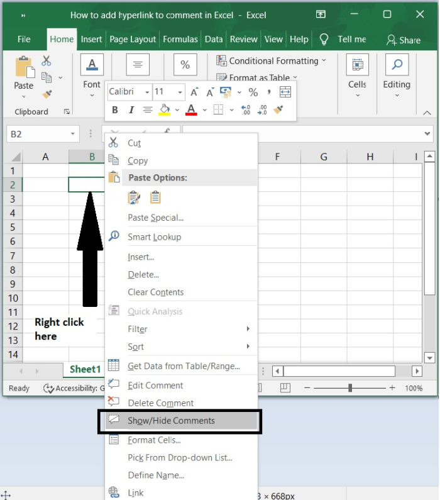
Task: Switch to the Review tab
Action: click(244, 39)
